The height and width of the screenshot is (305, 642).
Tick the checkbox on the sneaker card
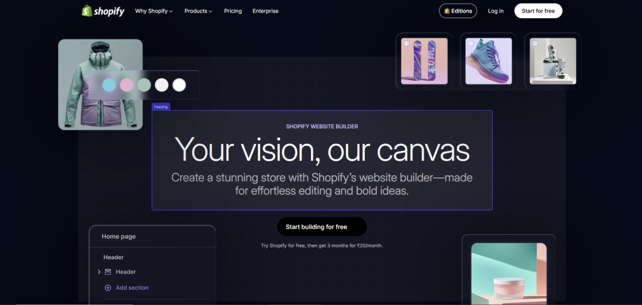pos(471,43)
